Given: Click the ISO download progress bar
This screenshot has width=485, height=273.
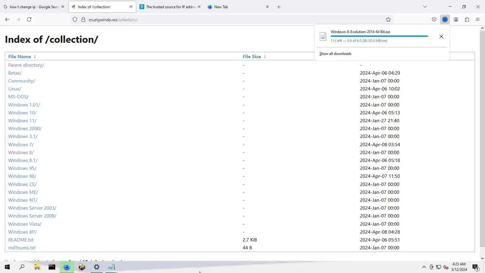Looking at the screenshot, I should [x=380, y=36].
